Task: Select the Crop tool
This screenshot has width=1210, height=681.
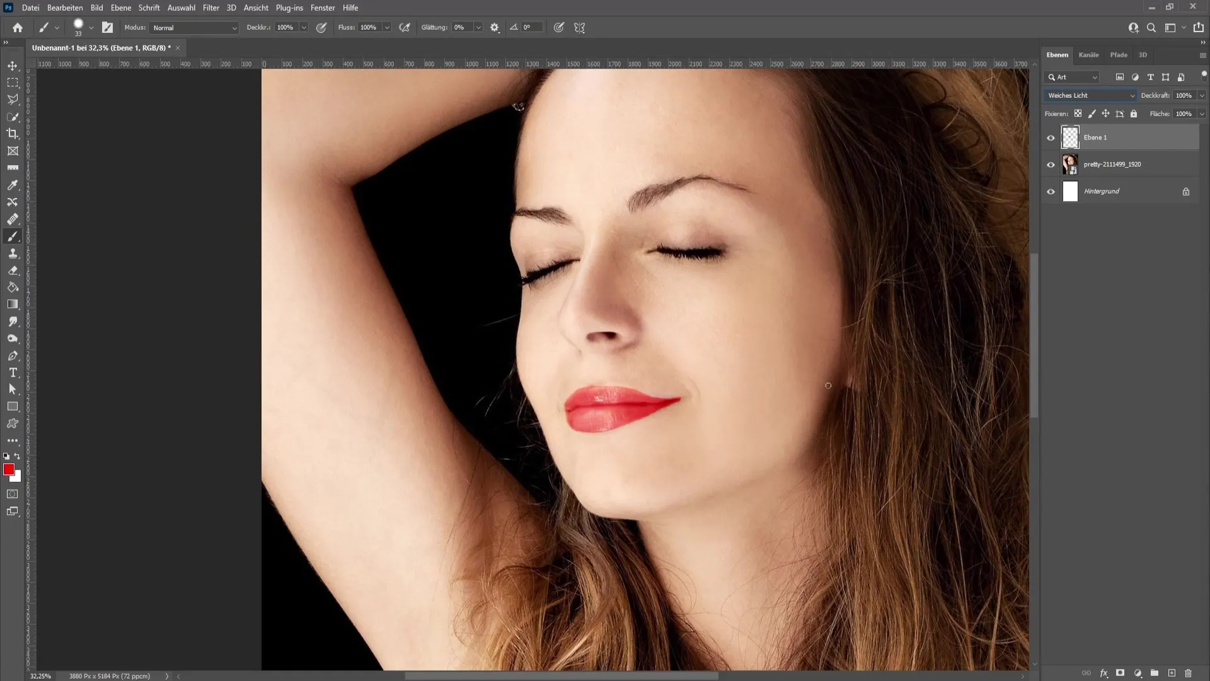Action: [13, 134]
